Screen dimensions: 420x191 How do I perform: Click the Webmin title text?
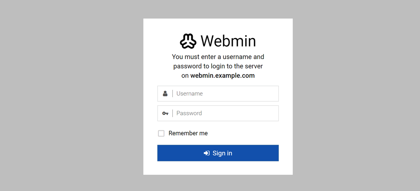(x=228, y=41)
